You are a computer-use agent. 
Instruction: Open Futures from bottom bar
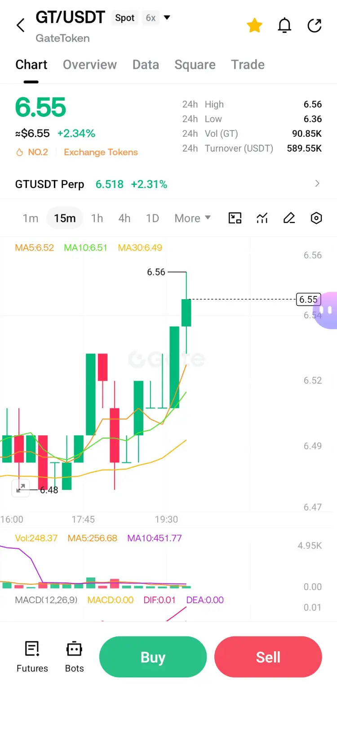pyautogui.click(x=32, y=657)
